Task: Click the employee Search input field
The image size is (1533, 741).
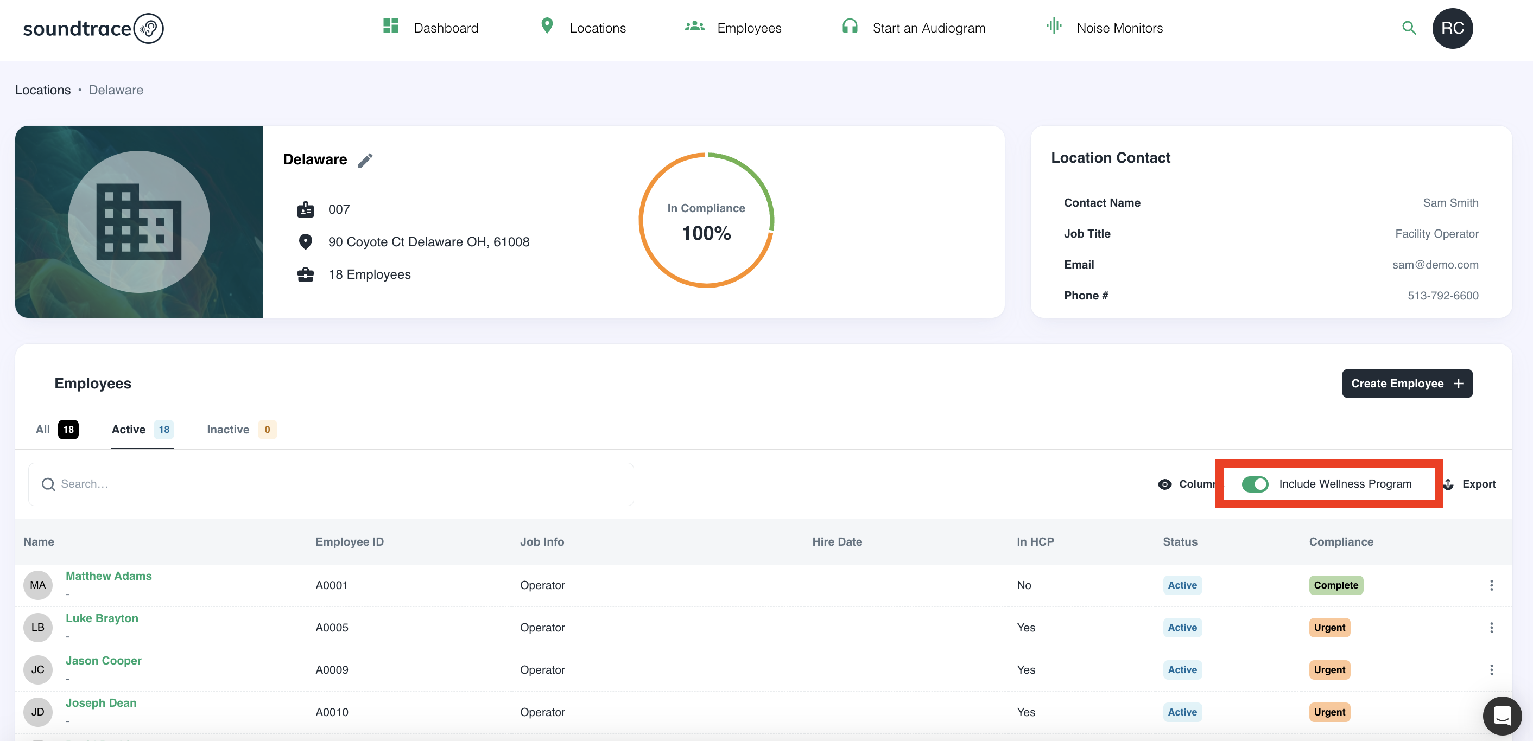Action: [x=331, y=484]
